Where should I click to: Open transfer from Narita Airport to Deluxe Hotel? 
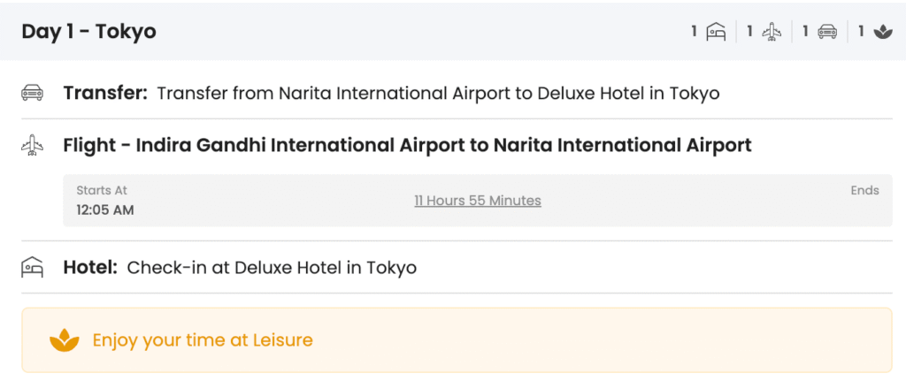439,93
